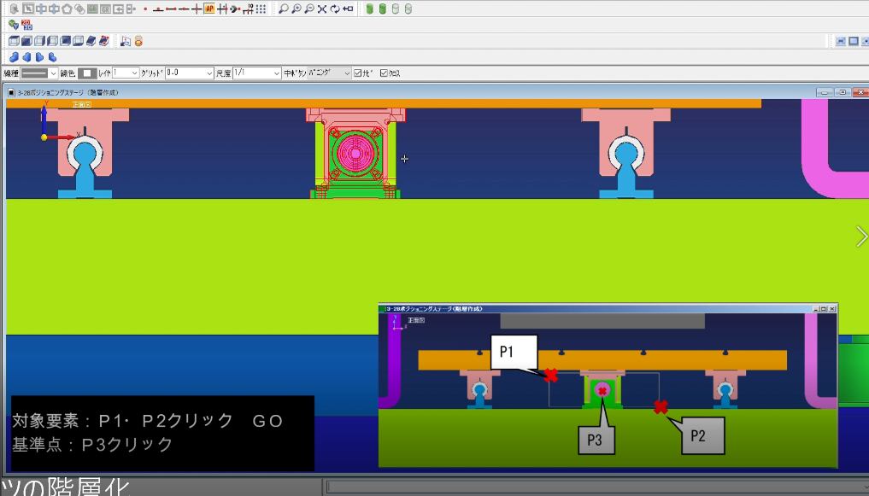Toggle the ｸﾛｽ checkbox
The image size is (869, 496).
[384, 73]
